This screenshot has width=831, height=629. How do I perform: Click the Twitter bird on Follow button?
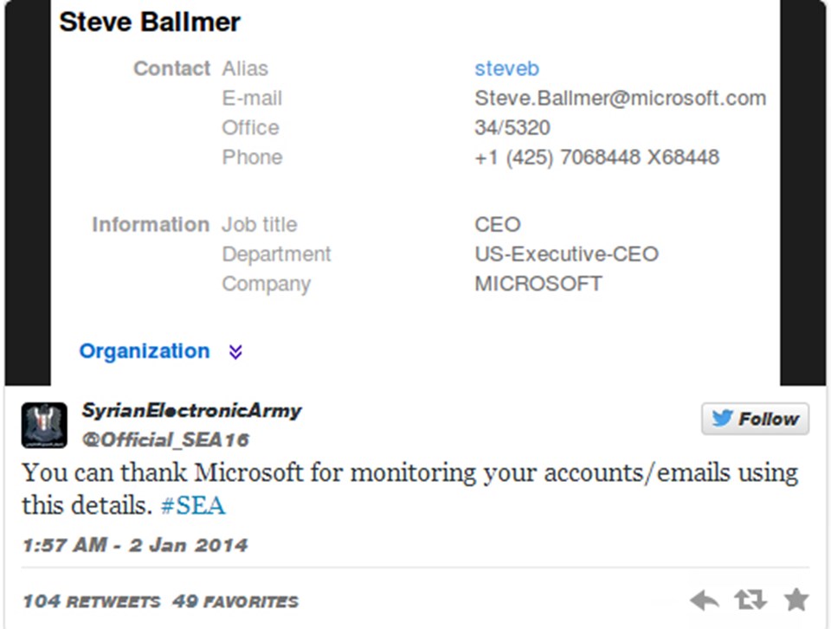722,418
